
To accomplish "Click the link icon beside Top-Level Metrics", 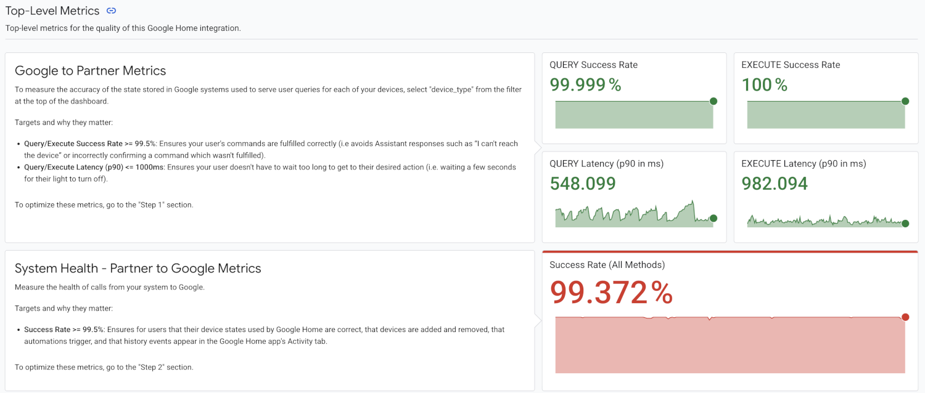I will (111, 11).
